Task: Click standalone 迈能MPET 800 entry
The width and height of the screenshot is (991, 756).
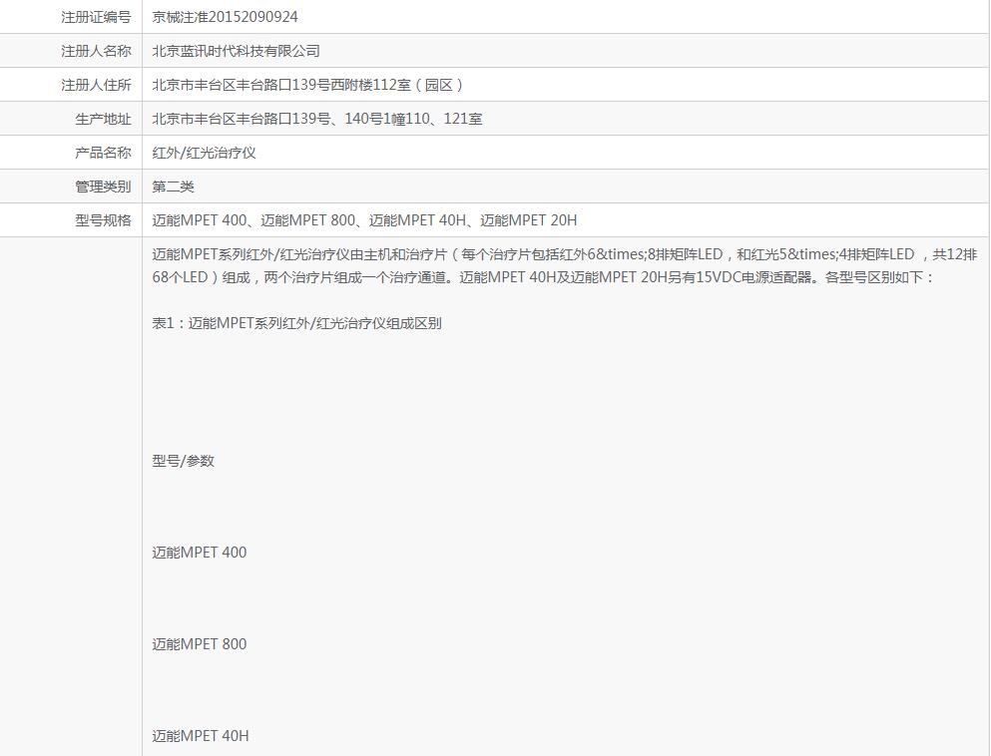Action: point(199,644)
